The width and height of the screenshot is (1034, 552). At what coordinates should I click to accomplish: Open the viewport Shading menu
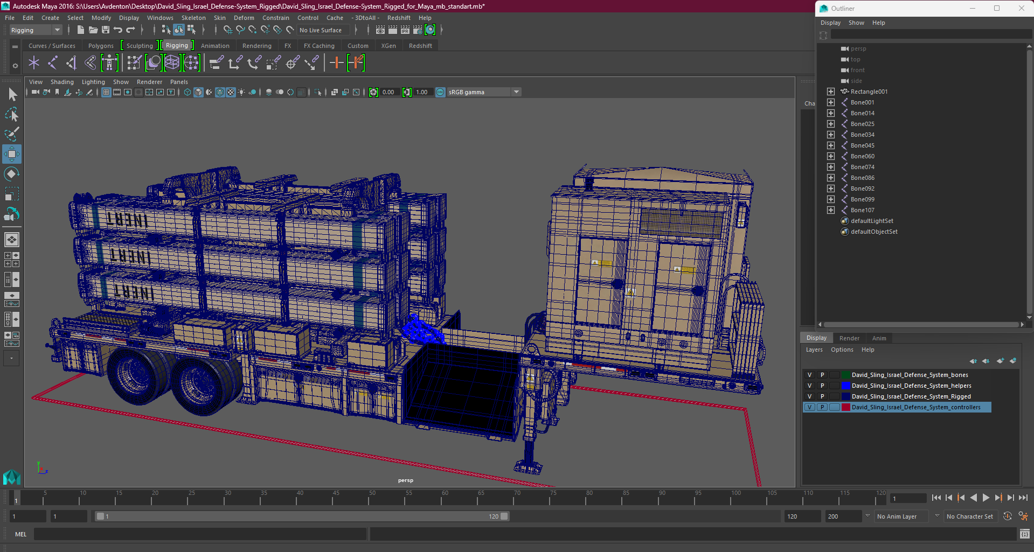[62, 82]
